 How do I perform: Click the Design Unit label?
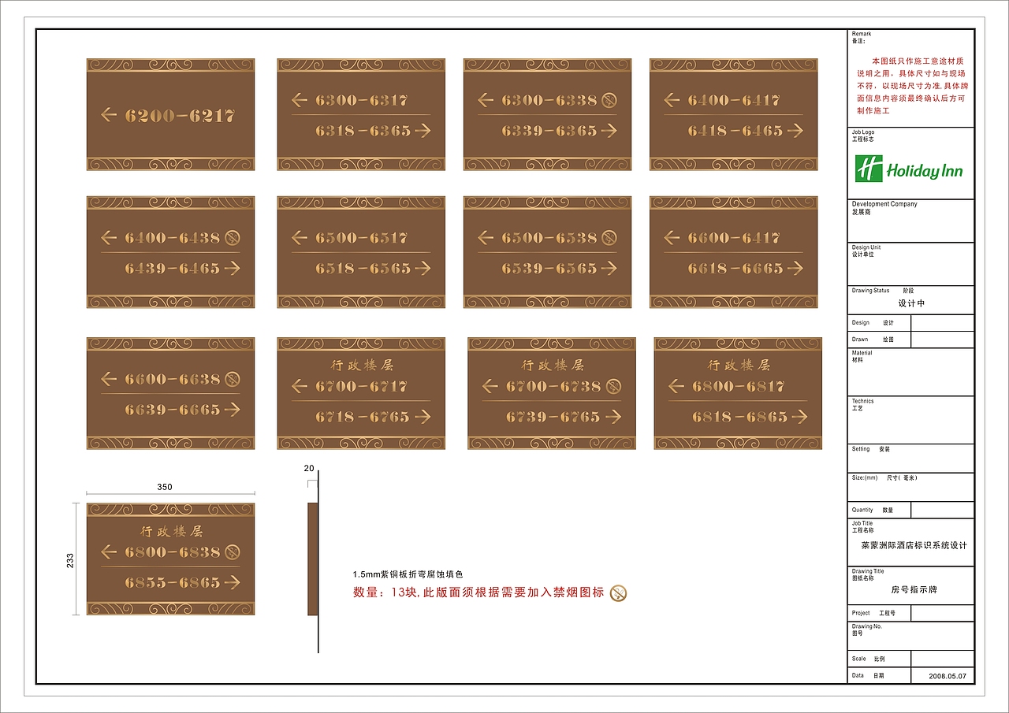(x=866, y=247)
